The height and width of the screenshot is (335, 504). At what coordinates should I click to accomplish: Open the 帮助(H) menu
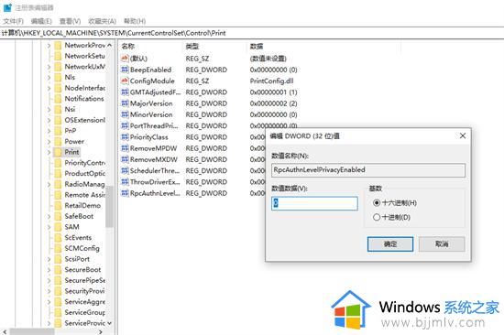(135, 21)
